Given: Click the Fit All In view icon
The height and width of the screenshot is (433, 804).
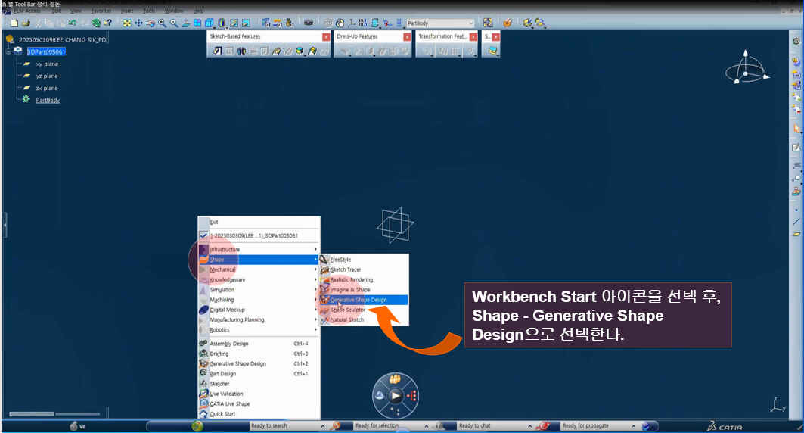Looking at the screenshot, I should 126,23.
